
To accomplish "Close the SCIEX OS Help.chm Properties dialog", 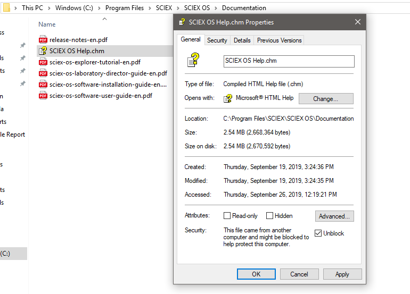I will click(x=358, y=22).
